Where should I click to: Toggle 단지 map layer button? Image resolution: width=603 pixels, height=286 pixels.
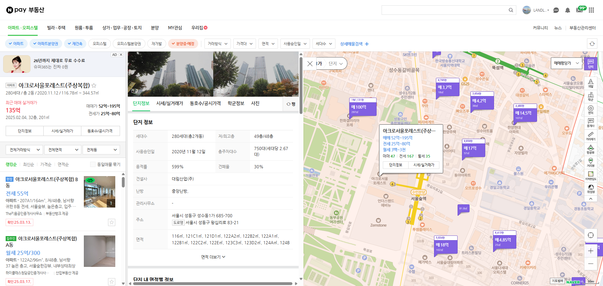[x=590, y=64]
